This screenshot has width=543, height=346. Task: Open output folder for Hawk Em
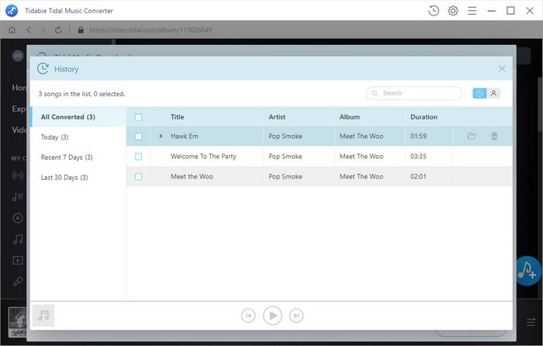point(472,136)
